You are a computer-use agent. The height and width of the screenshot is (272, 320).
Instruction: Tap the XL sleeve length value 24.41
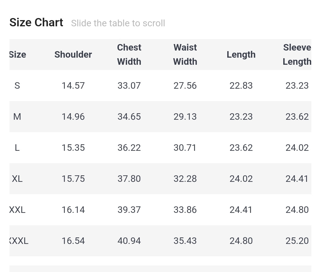(x=297, y=179)
